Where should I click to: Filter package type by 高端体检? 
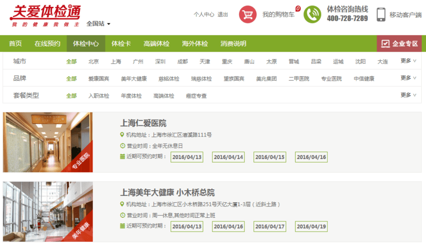tap(164, 96)
